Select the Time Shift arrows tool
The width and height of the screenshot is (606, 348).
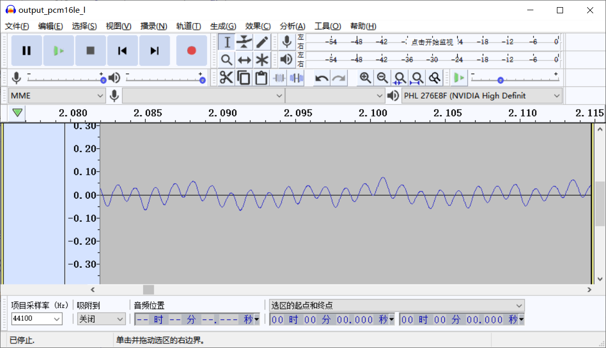coord(244,60)
